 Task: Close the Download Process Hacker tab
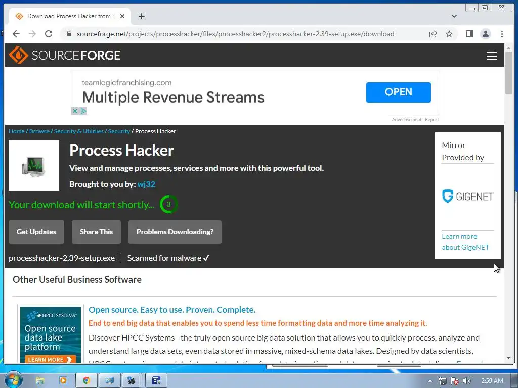(122, 16)
